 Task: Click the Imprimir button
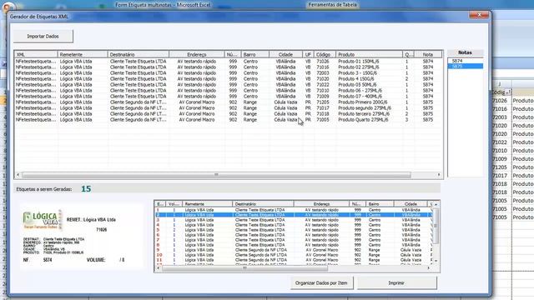pyautogui.click(x=396, y=283)
